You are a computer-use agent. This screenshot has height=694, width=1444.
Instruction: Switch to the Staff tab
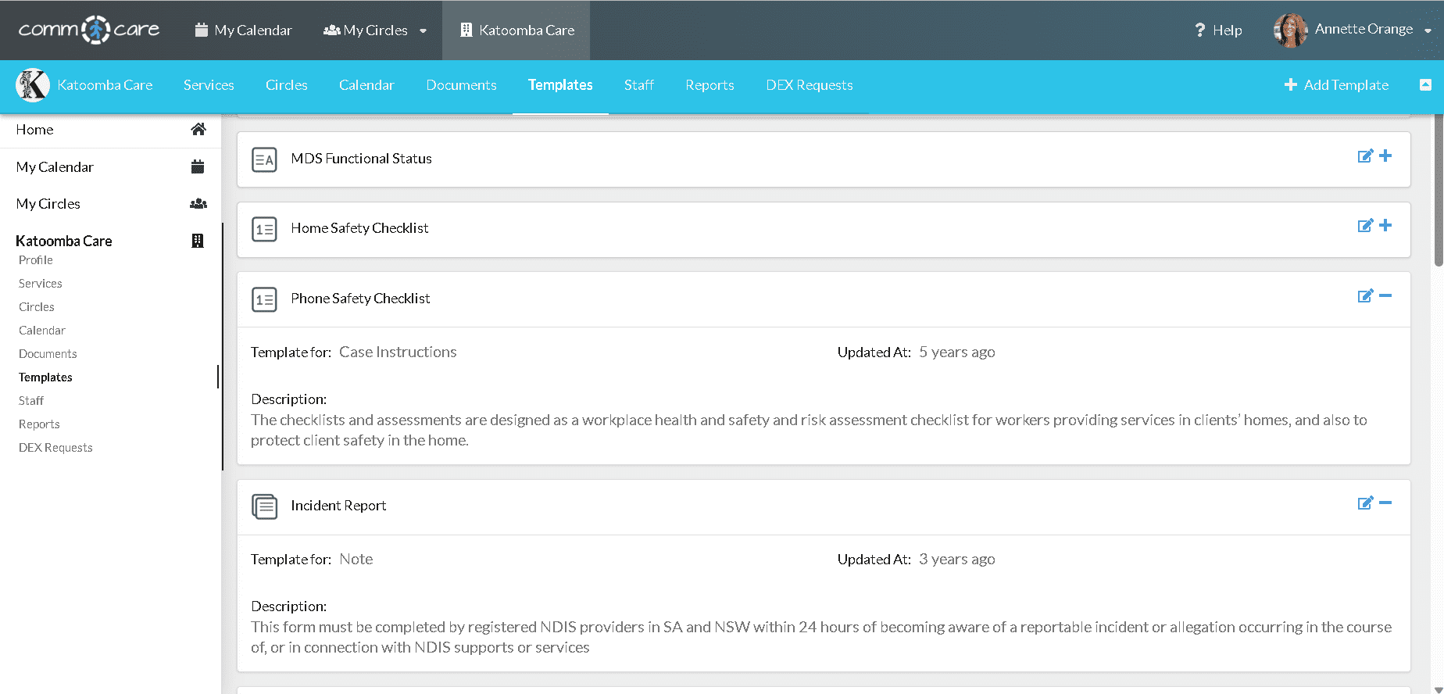point(638,85)
